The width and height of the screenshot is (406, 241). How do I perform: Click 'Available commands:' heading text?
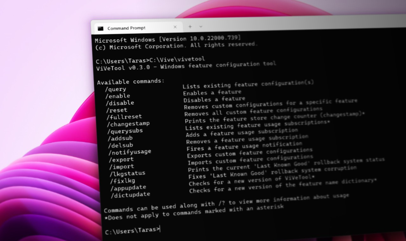(131, 81)
